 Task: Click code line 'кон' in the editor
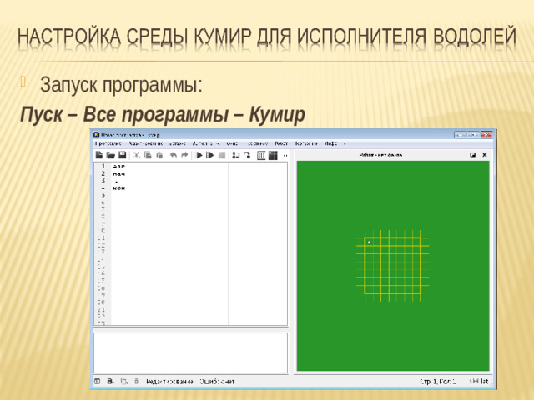[118, 187]
